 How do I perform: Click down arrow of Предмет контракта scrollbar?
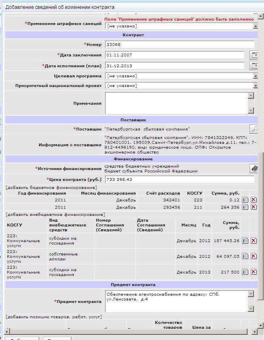(x=251, y=309)
